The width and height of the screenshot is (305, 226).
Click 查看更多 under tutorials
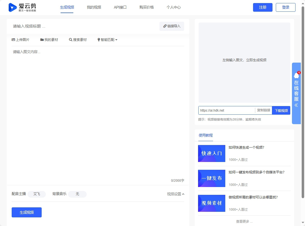pos(244,222)
